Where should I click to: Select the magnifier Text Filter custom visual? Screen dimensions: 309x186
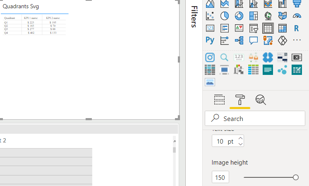point(224,58)
